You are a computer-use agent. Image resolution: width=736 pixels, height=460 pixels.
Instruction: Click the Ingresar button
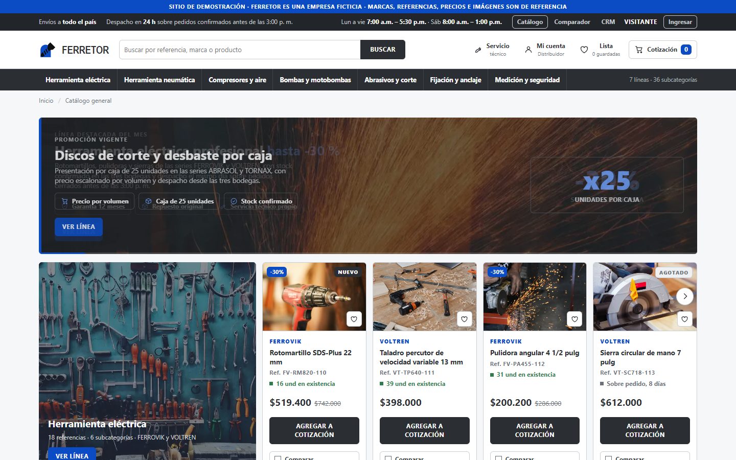point(680,22)
